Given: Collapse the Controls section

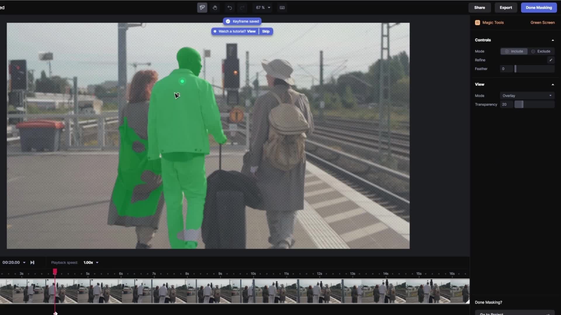Looking at the screenshot, I should click(553, 40).
